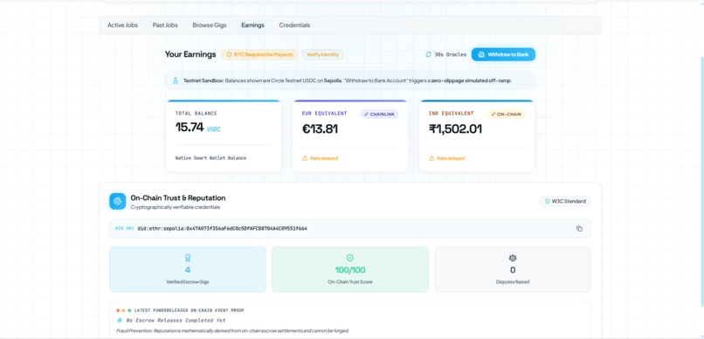Click the clock icon in the KYC Required badge

(229, 54)
